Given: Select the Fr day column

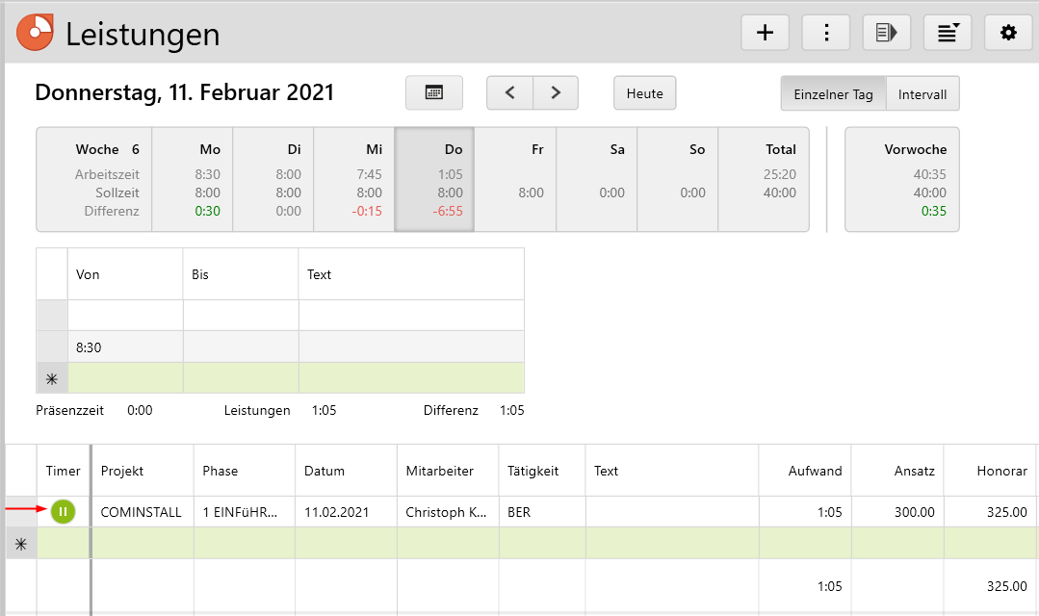Looking at the screenshot, I should coord(516,179).
